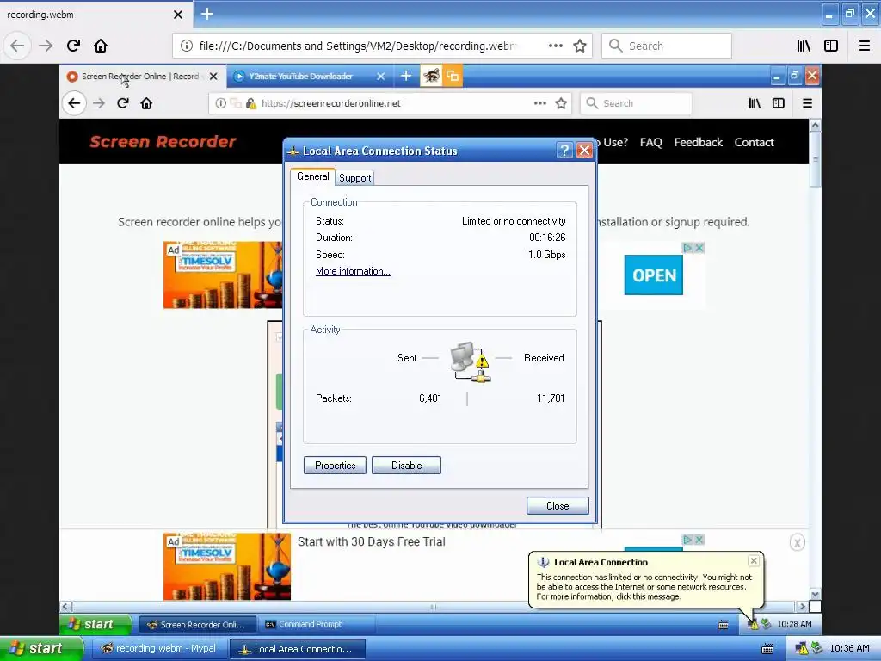881x661 pixels.
Task: Click keyboard icon in outer system tray
Action: 767,649
